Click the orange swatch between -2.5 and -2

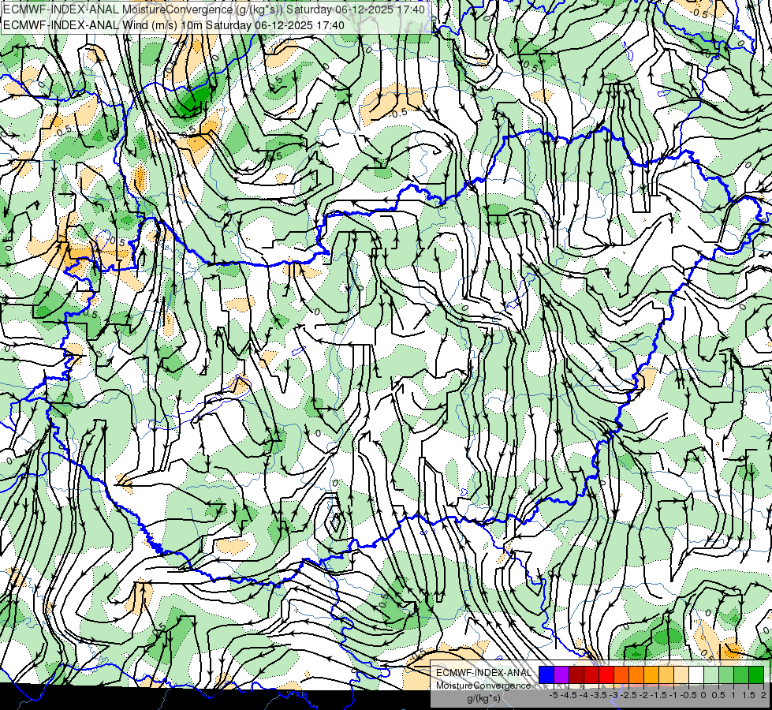636,674
